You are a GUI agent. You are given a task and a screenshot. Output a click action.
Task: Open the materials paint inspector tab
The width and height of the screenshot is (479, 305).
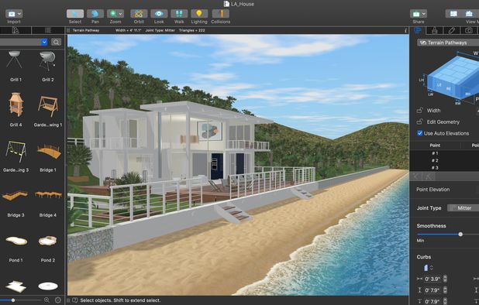435,30
